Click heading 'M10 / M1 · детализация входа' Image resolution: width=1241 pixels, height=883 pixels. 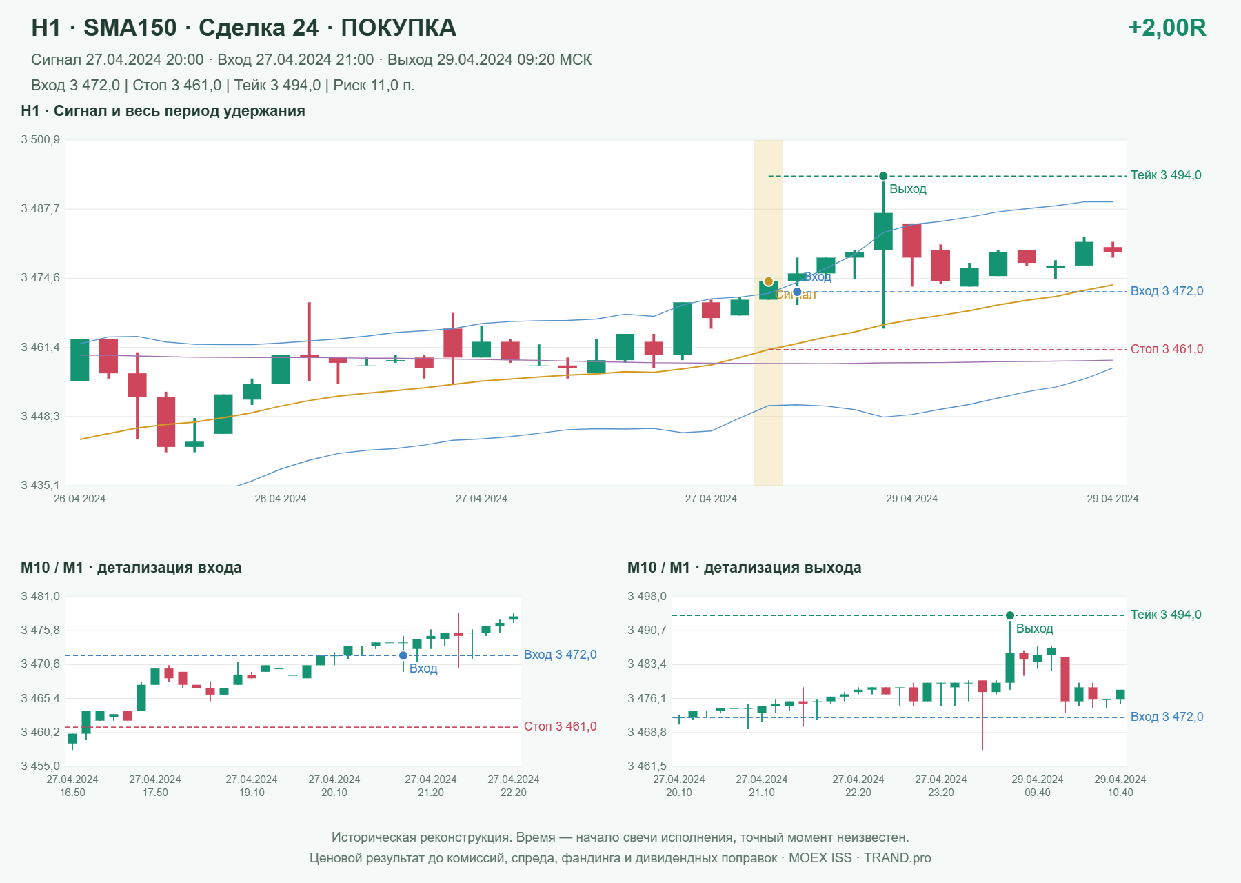point(131,568)
